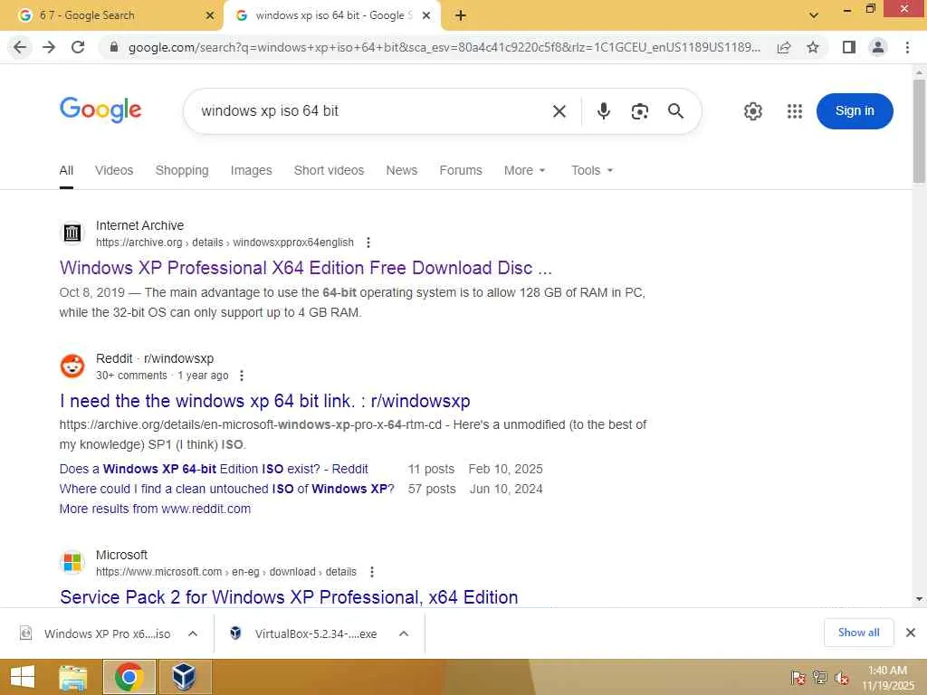This screenshot has height=695, width=927.
Task: Open more options for Internet Archive result
Action: click(368, 243)
